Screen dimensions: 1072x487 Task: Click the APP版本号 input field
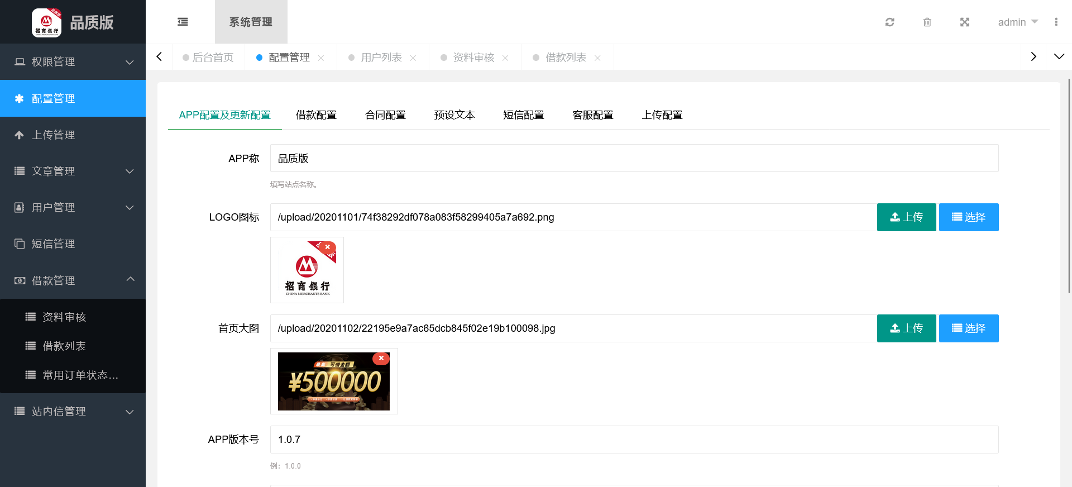coord(634,440)
